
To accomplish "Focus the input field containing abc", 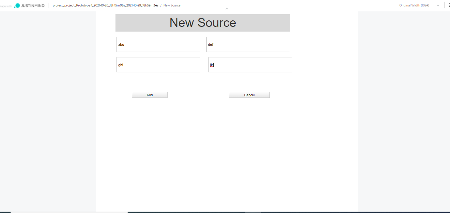I will 158,45.
